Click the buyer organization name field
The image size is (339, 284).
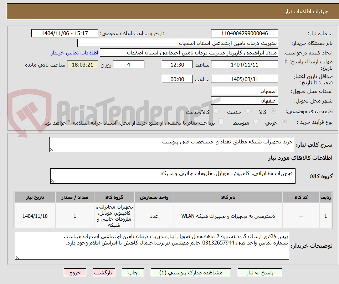click(178, 43)
